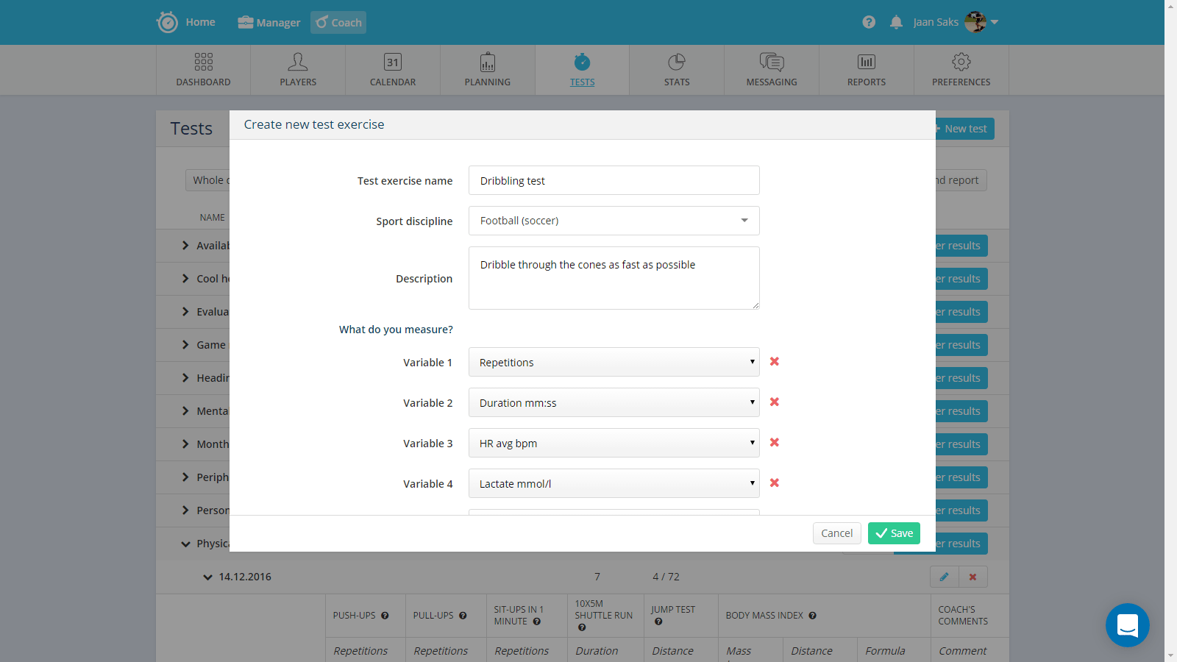1177x662 pixels.
Task: Open Variable 2 Duration dropdown
Action: pos(614,402)
